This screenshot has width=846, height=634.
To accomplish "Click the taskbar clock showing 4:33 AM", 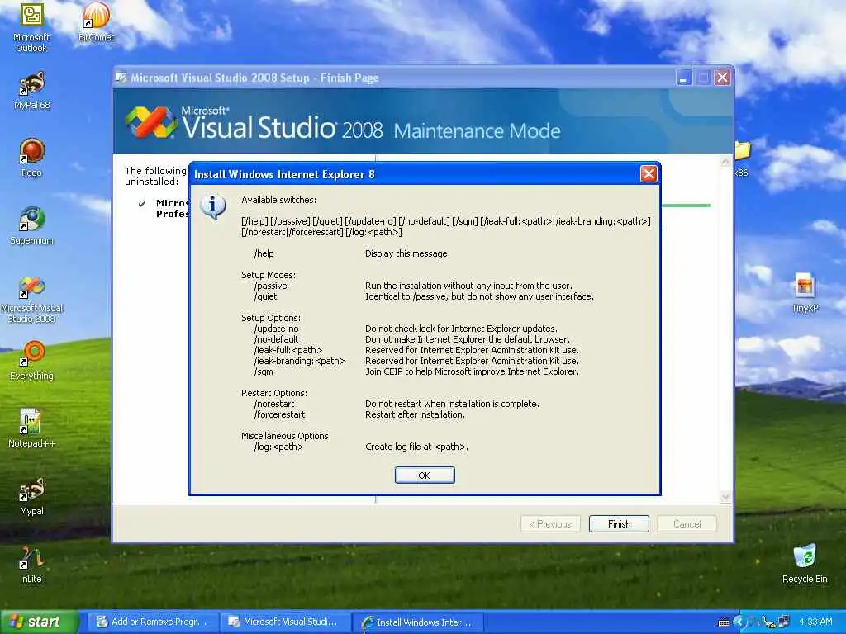I will (x=815, y=622).
